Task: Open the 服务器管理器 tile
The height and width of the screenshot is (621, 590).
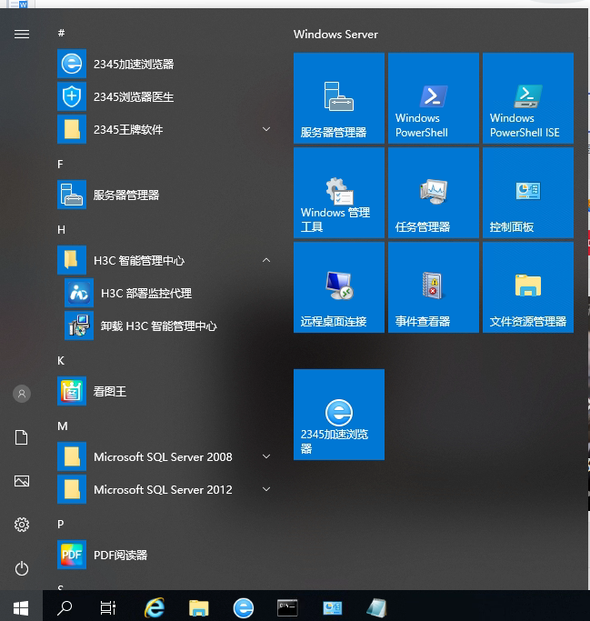Action: coord(339,98)
